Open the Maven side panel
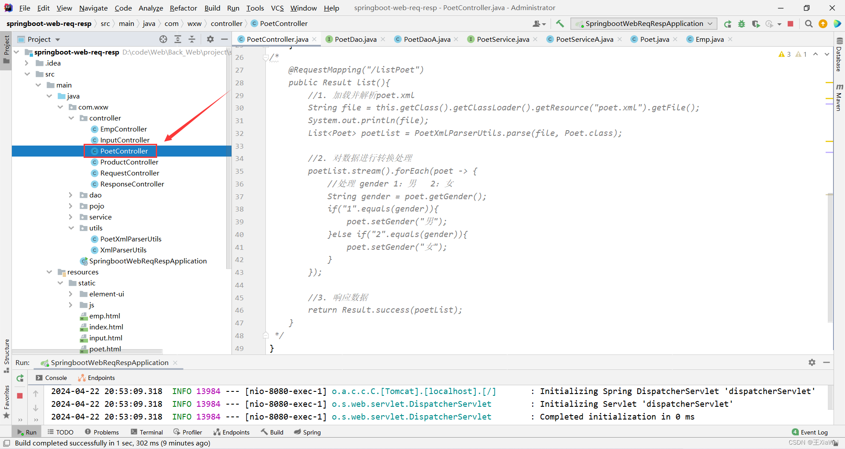 coord(839,97)
